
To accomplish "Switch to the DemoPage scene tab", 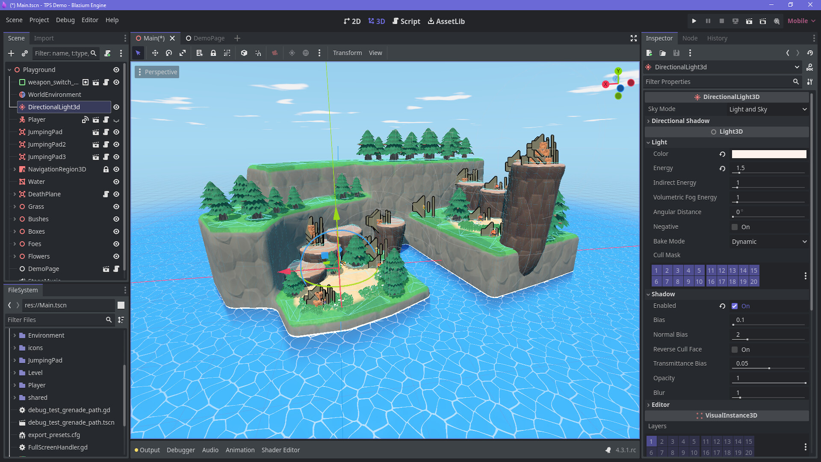I will (x=209, y=38).
